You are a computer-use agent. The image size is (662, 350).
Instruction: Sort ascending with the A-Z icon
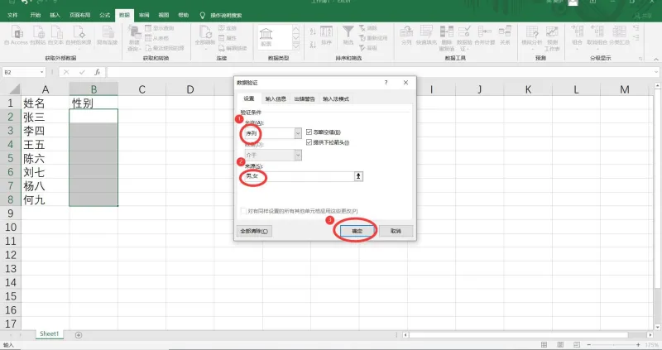[313, 31]
